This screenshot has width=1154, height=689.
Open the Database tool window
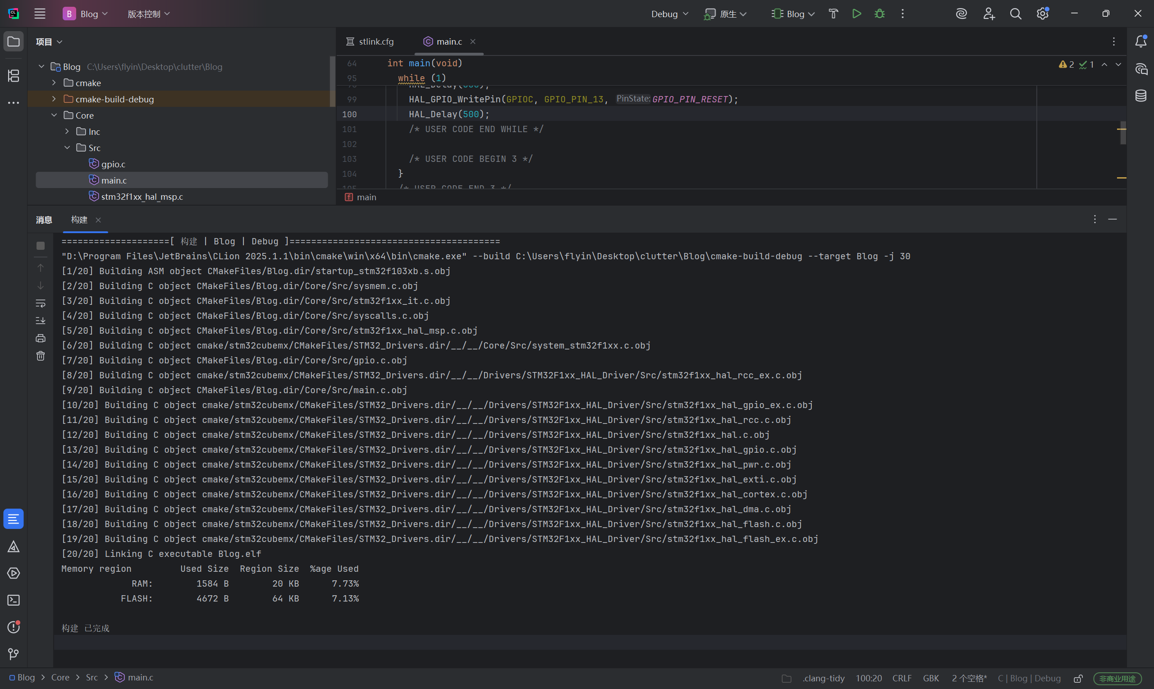coord(1140,96)
